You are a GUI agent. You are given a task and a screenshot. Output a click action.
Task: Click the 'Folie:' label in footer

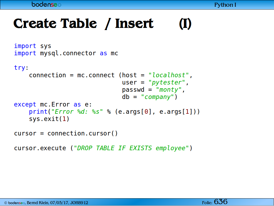coord(207,203)
